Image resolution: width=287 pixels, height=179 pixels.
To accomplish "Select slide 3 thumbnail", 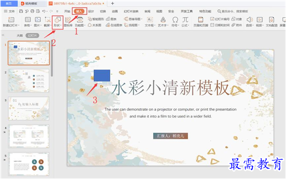I will (29, 109).
